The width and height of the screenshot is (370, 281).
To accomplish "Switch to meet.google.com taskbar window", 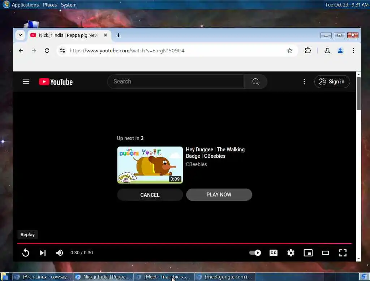I will click(x=225, y=277).
